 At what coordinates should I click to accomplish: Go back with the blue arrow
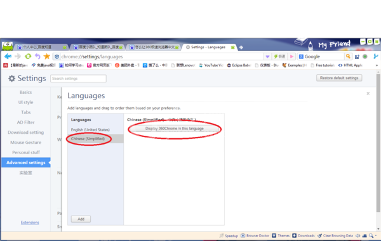[8, 56]
